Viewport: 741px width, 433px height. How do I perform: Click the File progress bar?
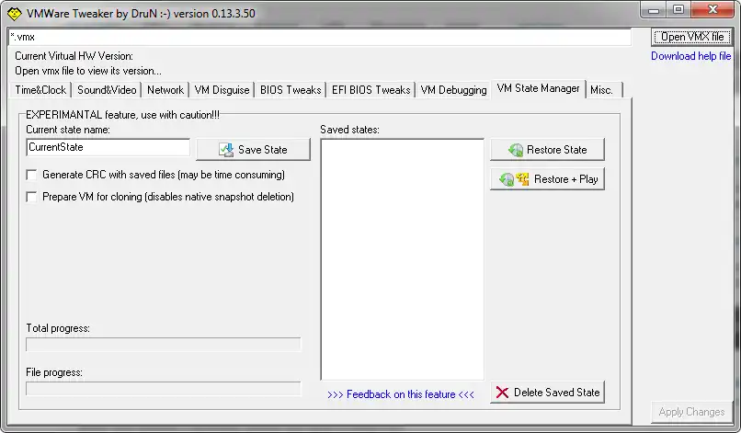164,389
